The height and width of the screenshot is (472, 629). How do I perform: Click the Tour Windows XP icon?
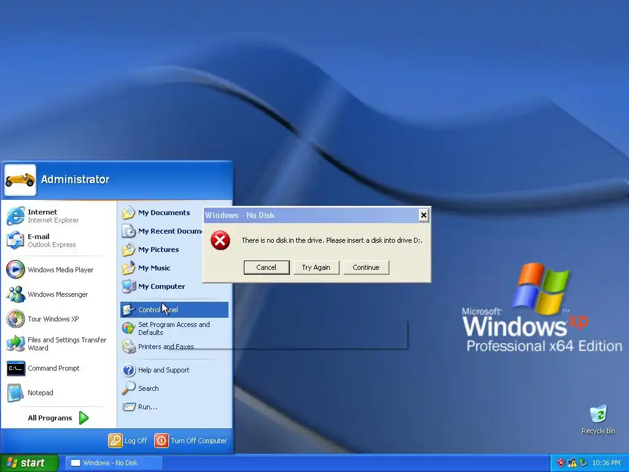(x=15, y=319)
